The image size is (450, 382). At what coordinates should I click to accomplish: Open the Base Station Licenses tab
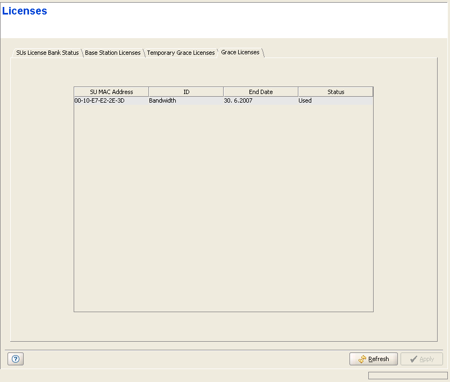click(x=112, y=53)
